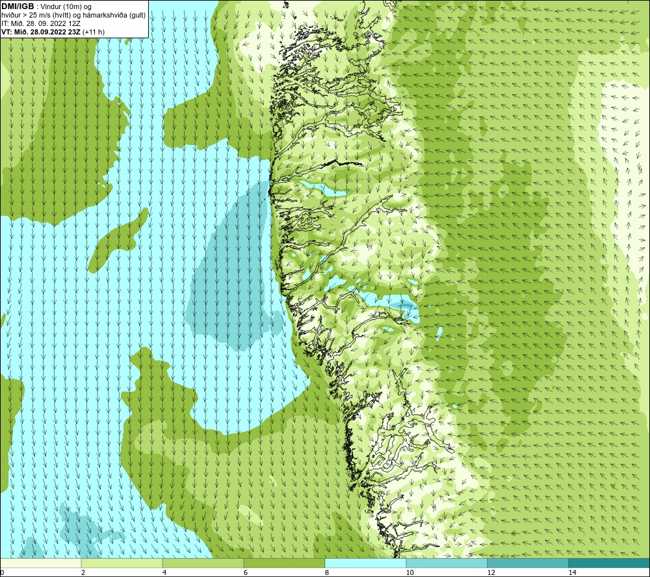Click the 'VT: Mið. 28.09.2022 23Z' line
Screen dimensions: 650x577
41,32
